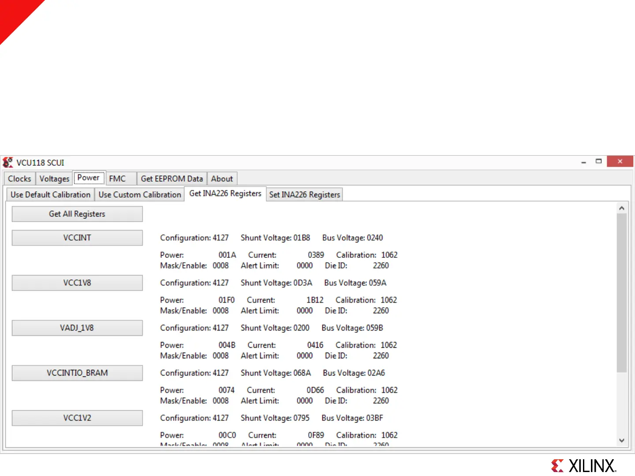Click the VCU118 SCUI app icon
Image resolution: width=635 pixels, height=476 pixels.
8,162
